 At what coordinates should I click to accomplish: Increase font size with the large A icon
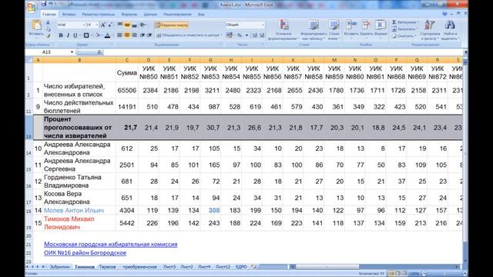tap(102, 25)
